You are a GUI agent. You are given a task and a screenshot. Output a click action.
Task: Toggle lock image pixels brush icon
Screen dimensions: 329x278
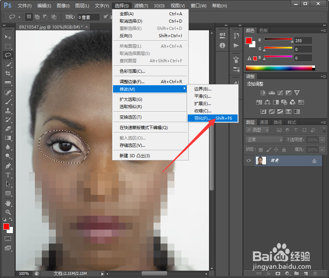(268, 150)
